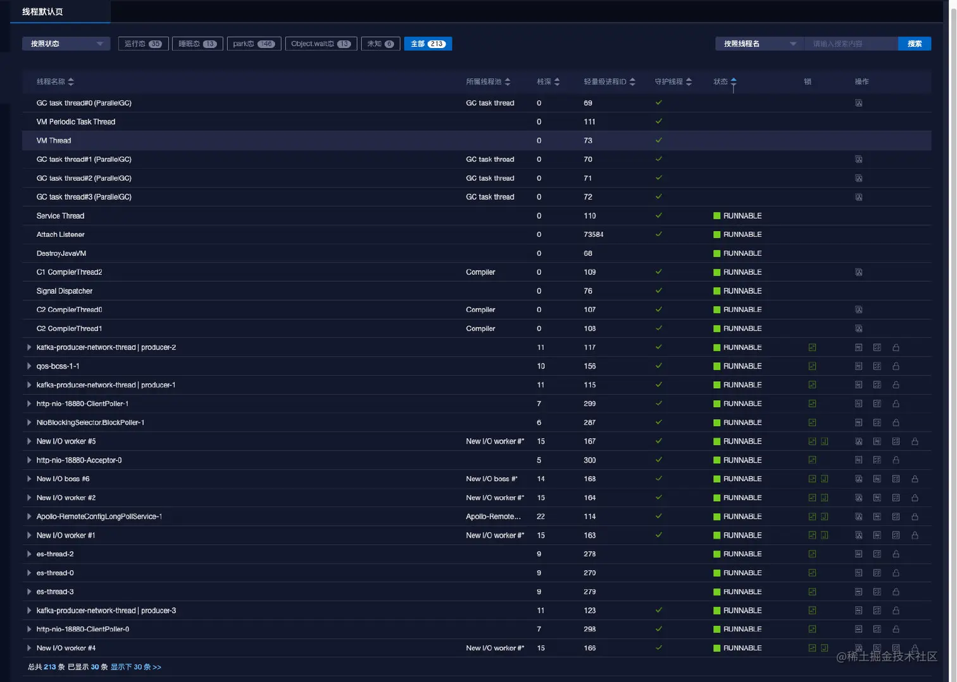Screen dimensions: 957x682
Task: Click the VM Thread row name
Action: (x=54, y=141)
